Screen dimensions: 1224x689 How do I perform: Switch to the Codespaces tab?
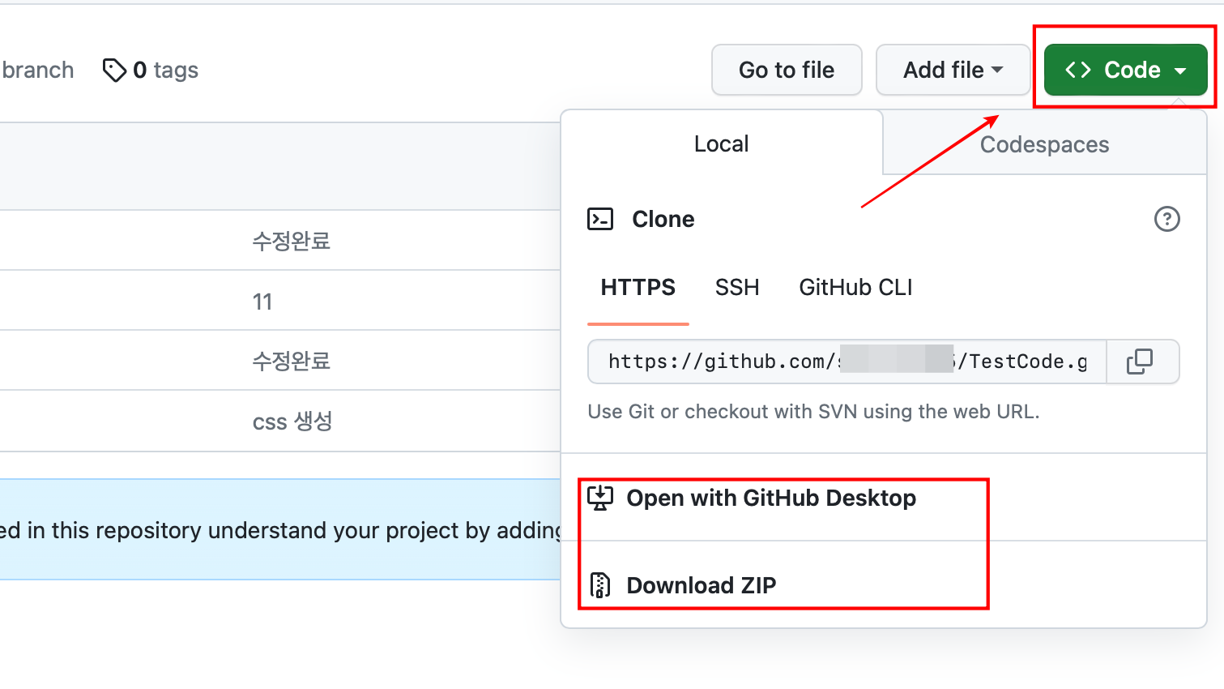coord(1043,144)
